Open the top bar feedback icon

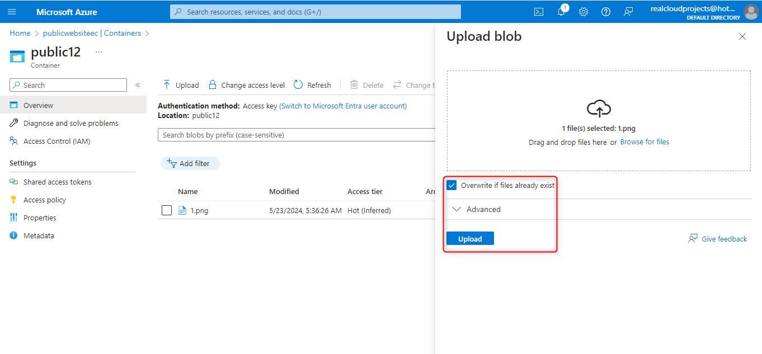[628, 12]
